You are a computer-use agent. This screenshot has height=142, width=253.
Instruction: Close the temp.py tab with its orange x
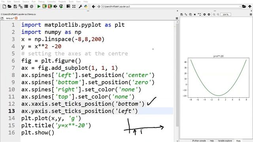(16, 18)
